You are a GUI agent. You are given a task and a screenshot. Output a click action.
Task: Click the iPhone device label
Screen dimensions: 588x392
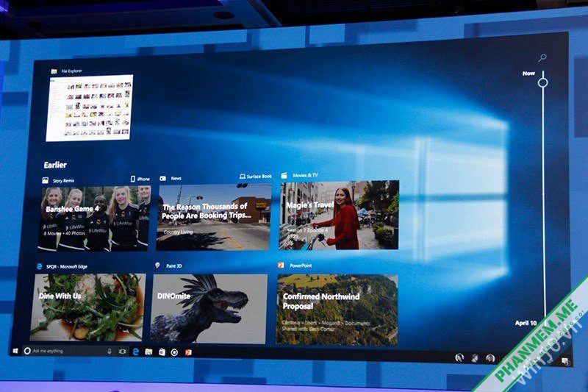pyautogui.click(x=143, y=179)
